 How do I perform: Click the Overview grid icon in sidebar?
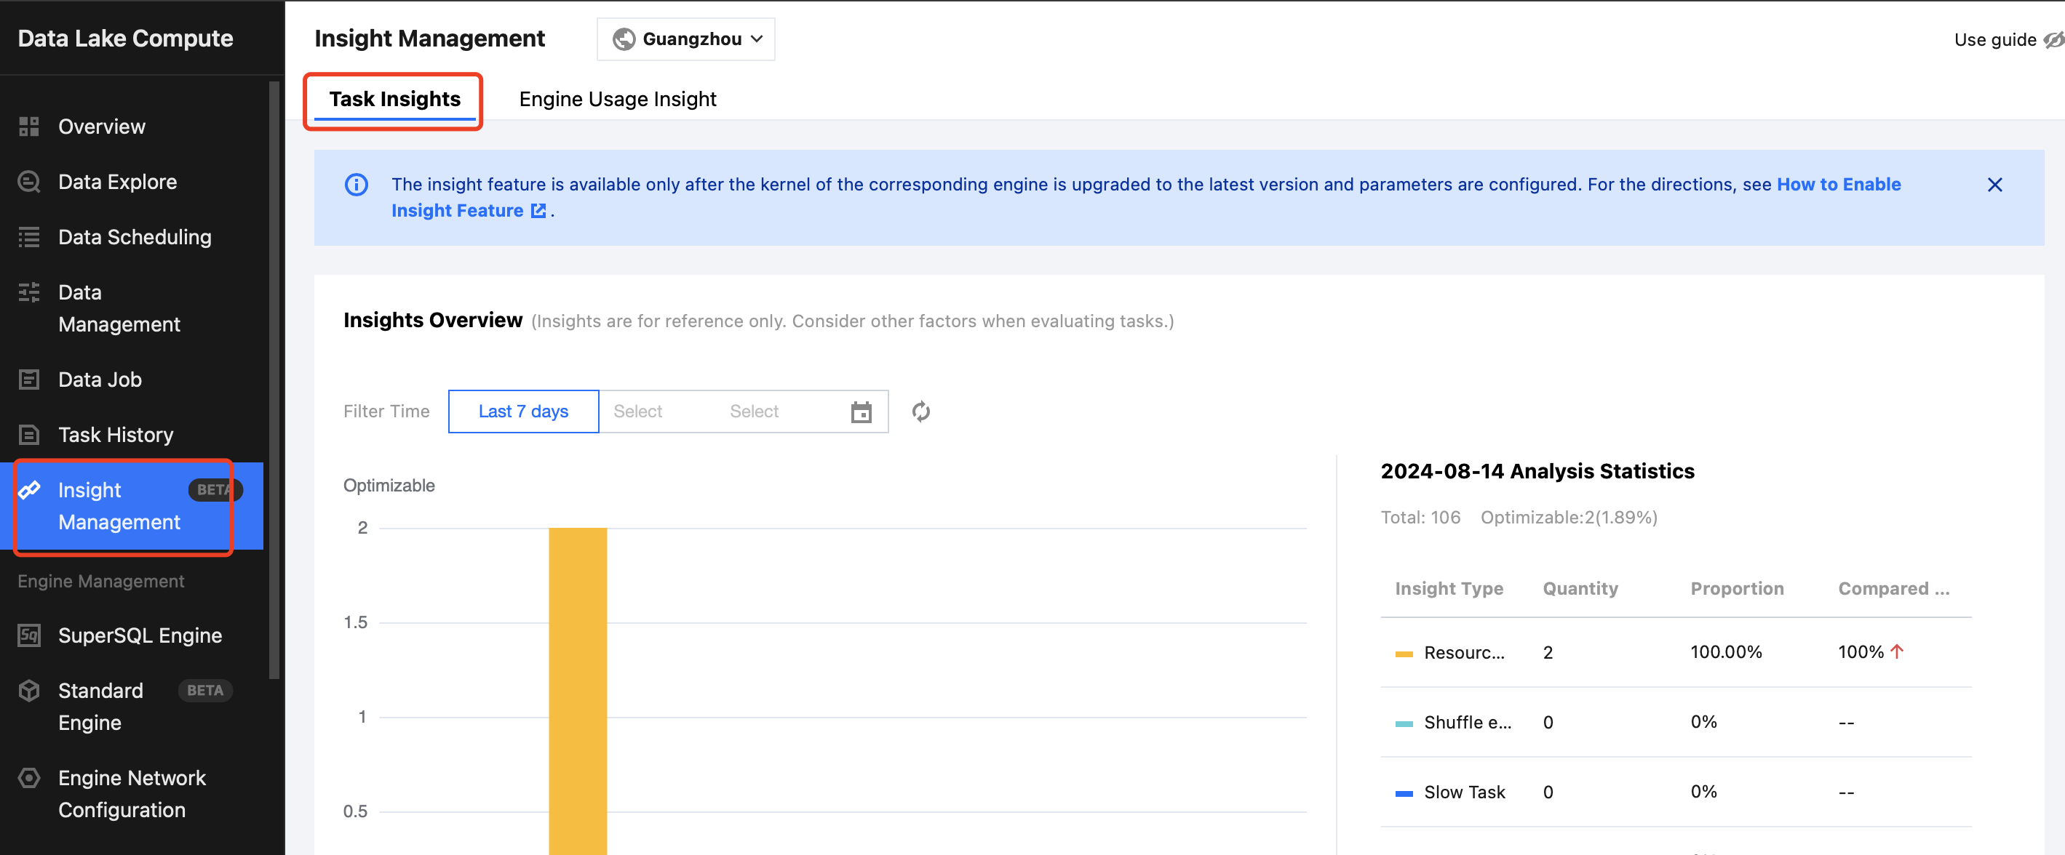29,127
